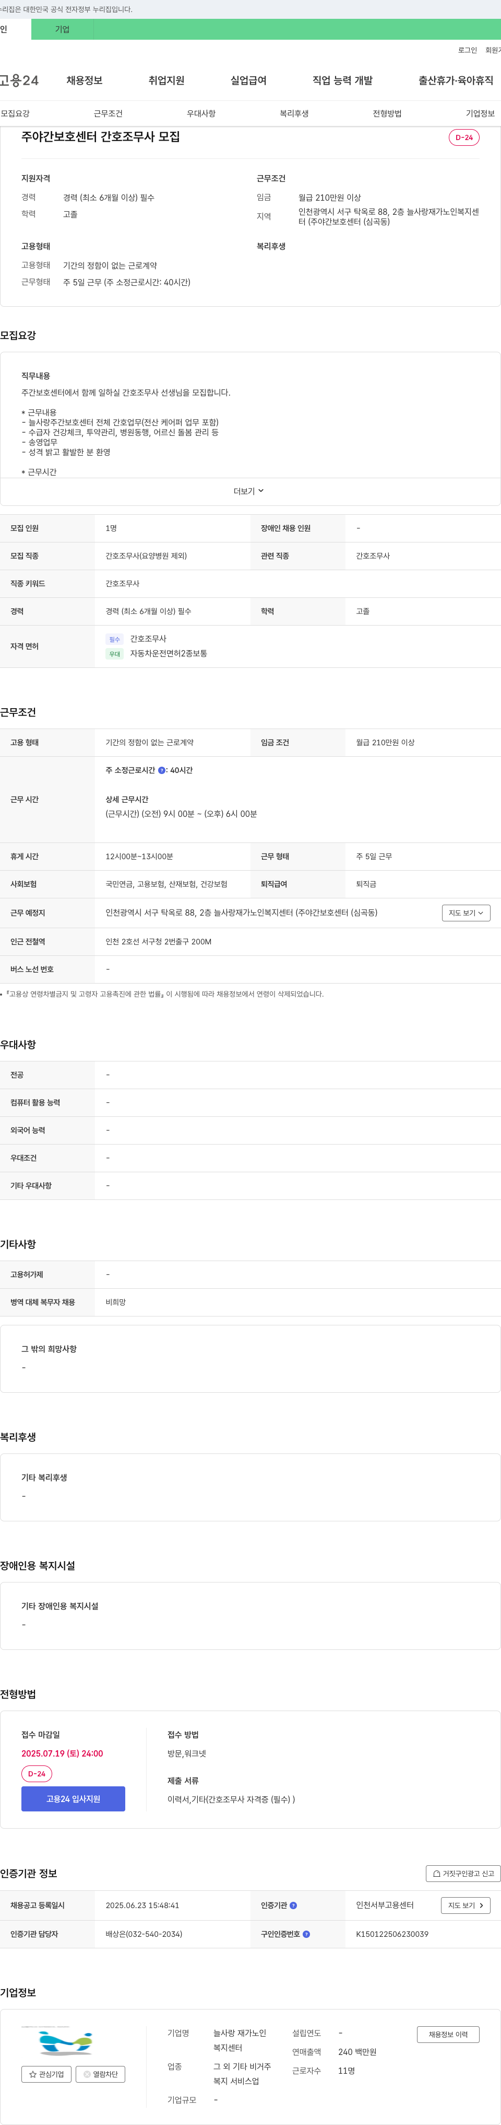Click 우대 badge next to 자동차운전면허2종보통

click(114, 654)
